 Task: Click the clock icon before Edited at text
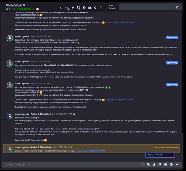76,151
